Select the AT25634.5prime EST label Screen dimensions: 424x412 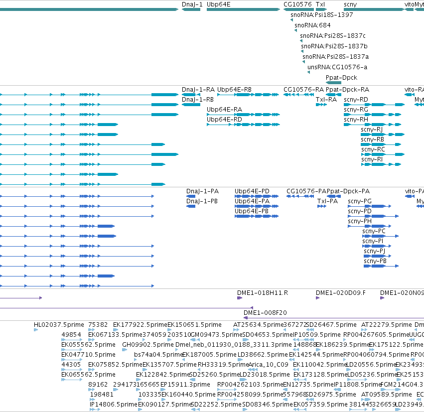pos(258,325)
